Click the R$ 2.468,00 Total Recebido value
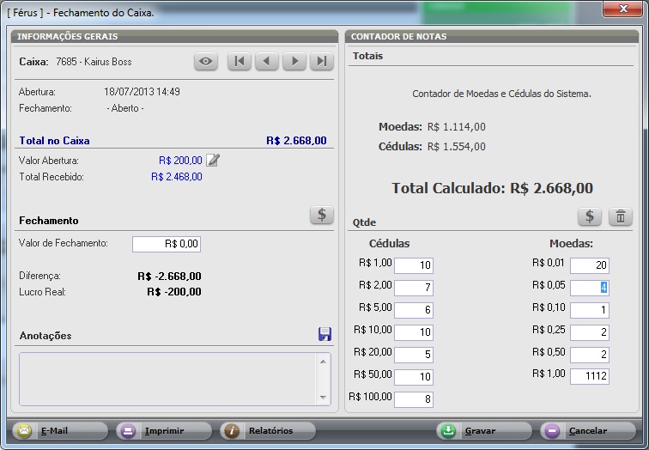649x450 pixels. click(x=177, y=177)
